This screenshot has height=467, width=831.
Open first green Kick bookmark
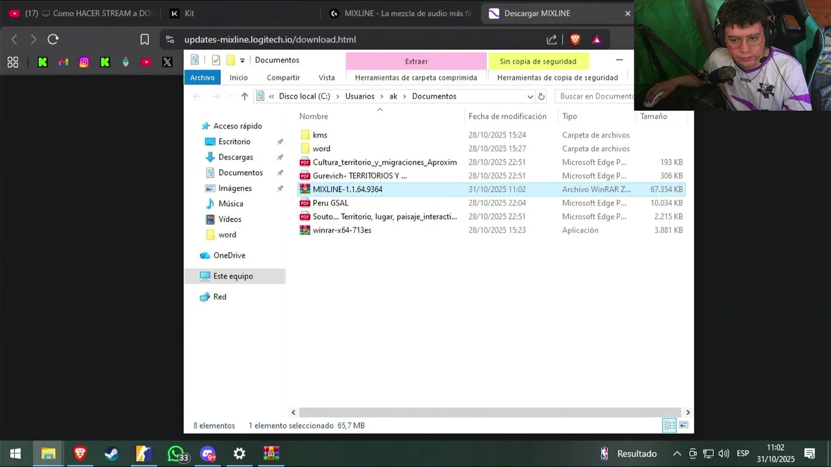click(x=42, y=62)
